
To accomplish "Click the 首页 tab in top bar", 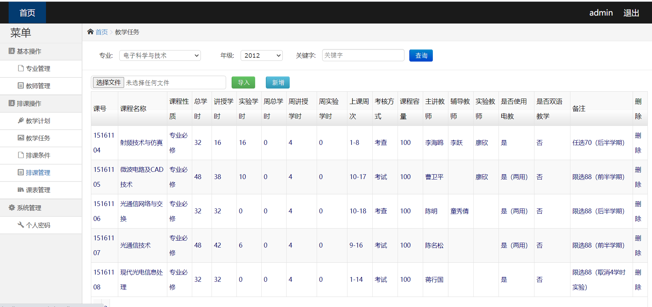I will pyautogui.click(x=27, y=13).
